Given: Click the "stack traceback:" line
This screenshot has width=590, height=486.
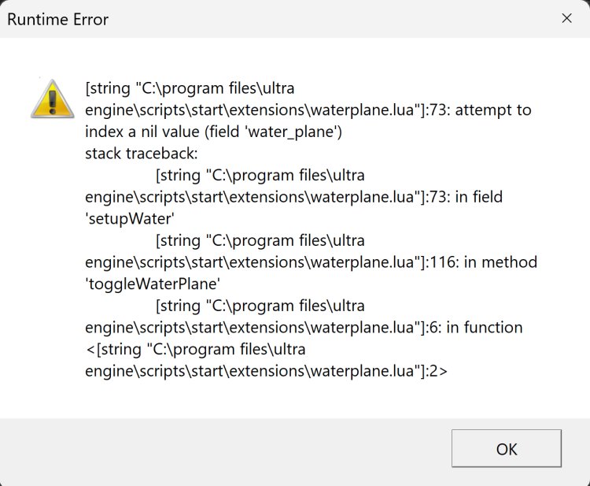Looking at the screenshot, I should pyautogui.click(x=142, y=153).
